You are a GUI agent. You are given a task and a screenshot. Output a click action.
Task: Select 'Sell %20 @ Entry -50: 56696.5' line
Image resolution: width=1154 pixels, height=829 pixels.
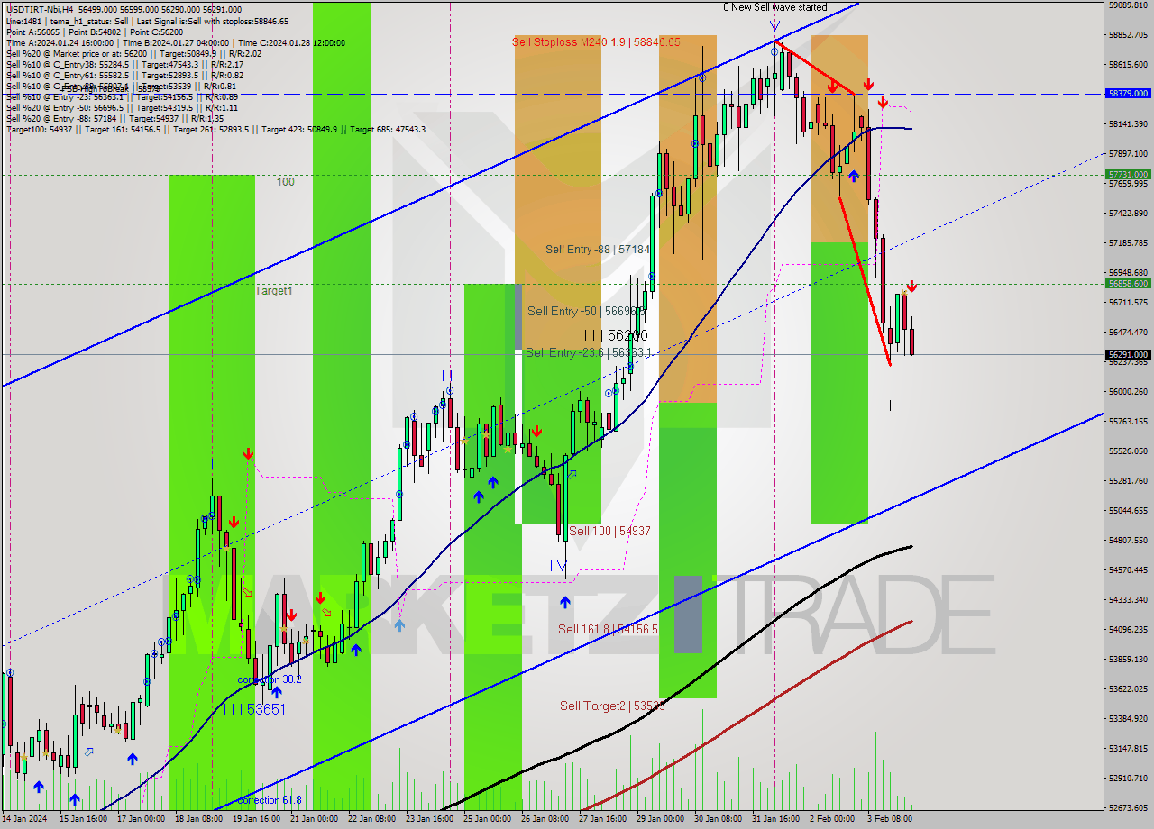(122, 107)
